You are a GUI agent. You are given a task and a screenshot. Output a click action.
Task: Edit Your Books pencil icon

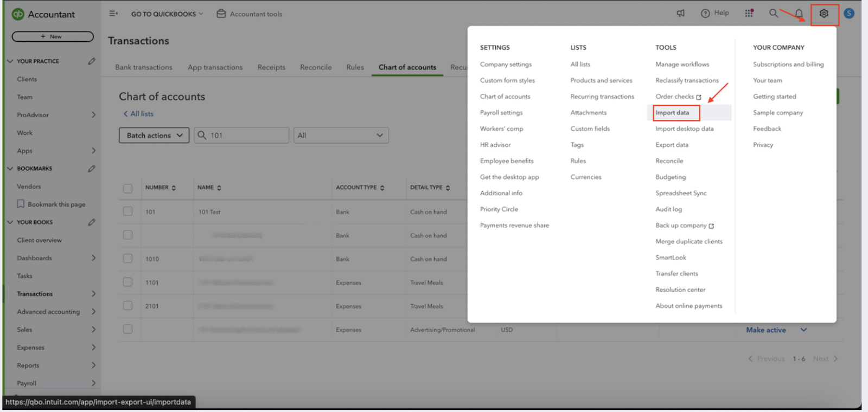[x=92, y=222]
